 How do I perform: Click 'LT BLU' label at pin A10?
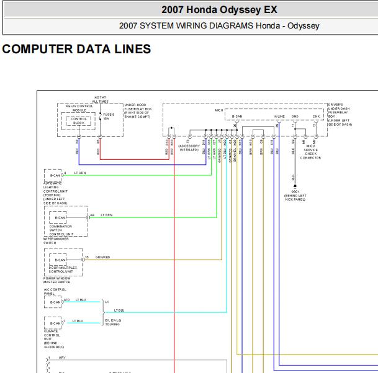point(81,300)
